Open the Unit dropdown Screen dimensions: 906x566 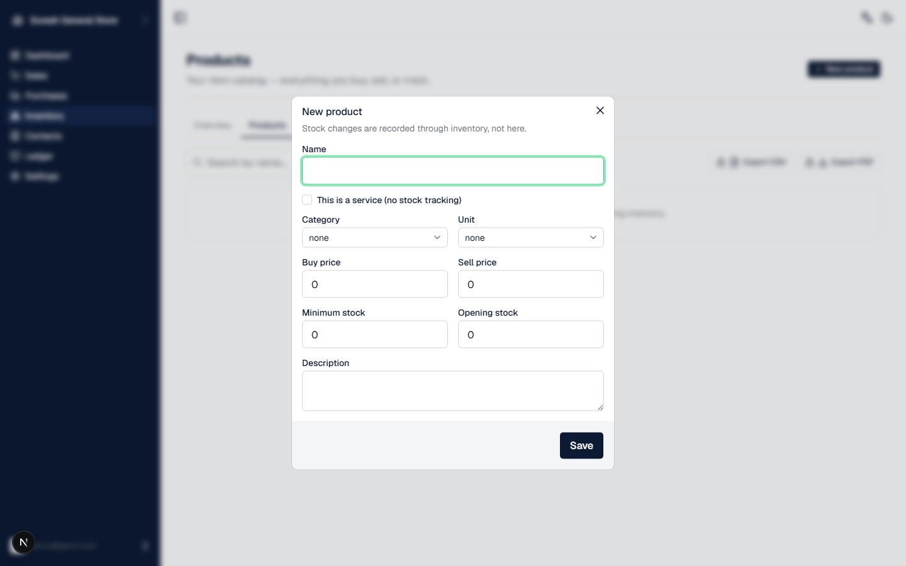531,238
